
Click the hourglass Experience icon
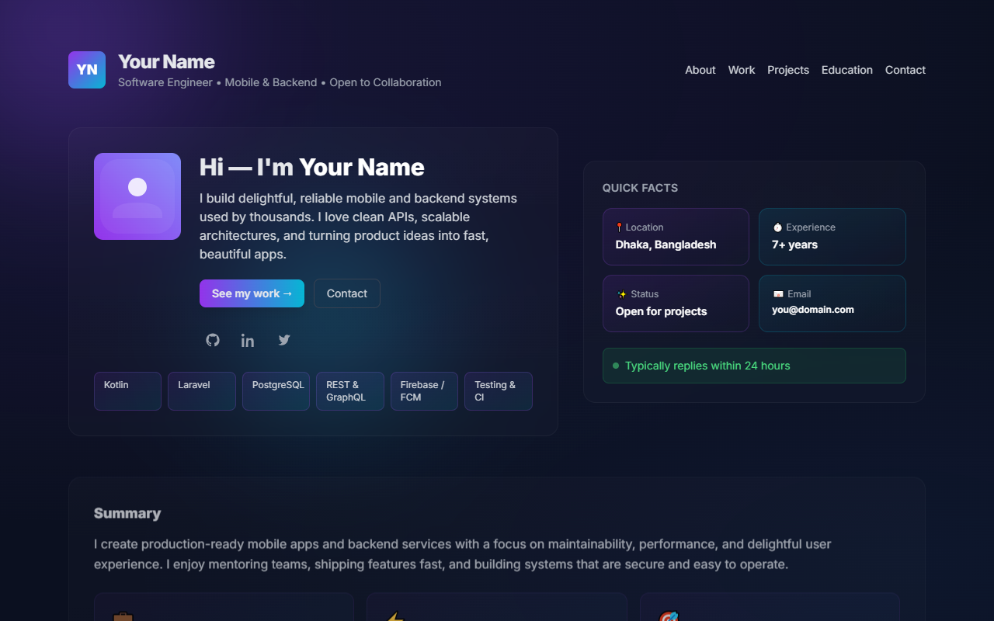tap(777, 227)
